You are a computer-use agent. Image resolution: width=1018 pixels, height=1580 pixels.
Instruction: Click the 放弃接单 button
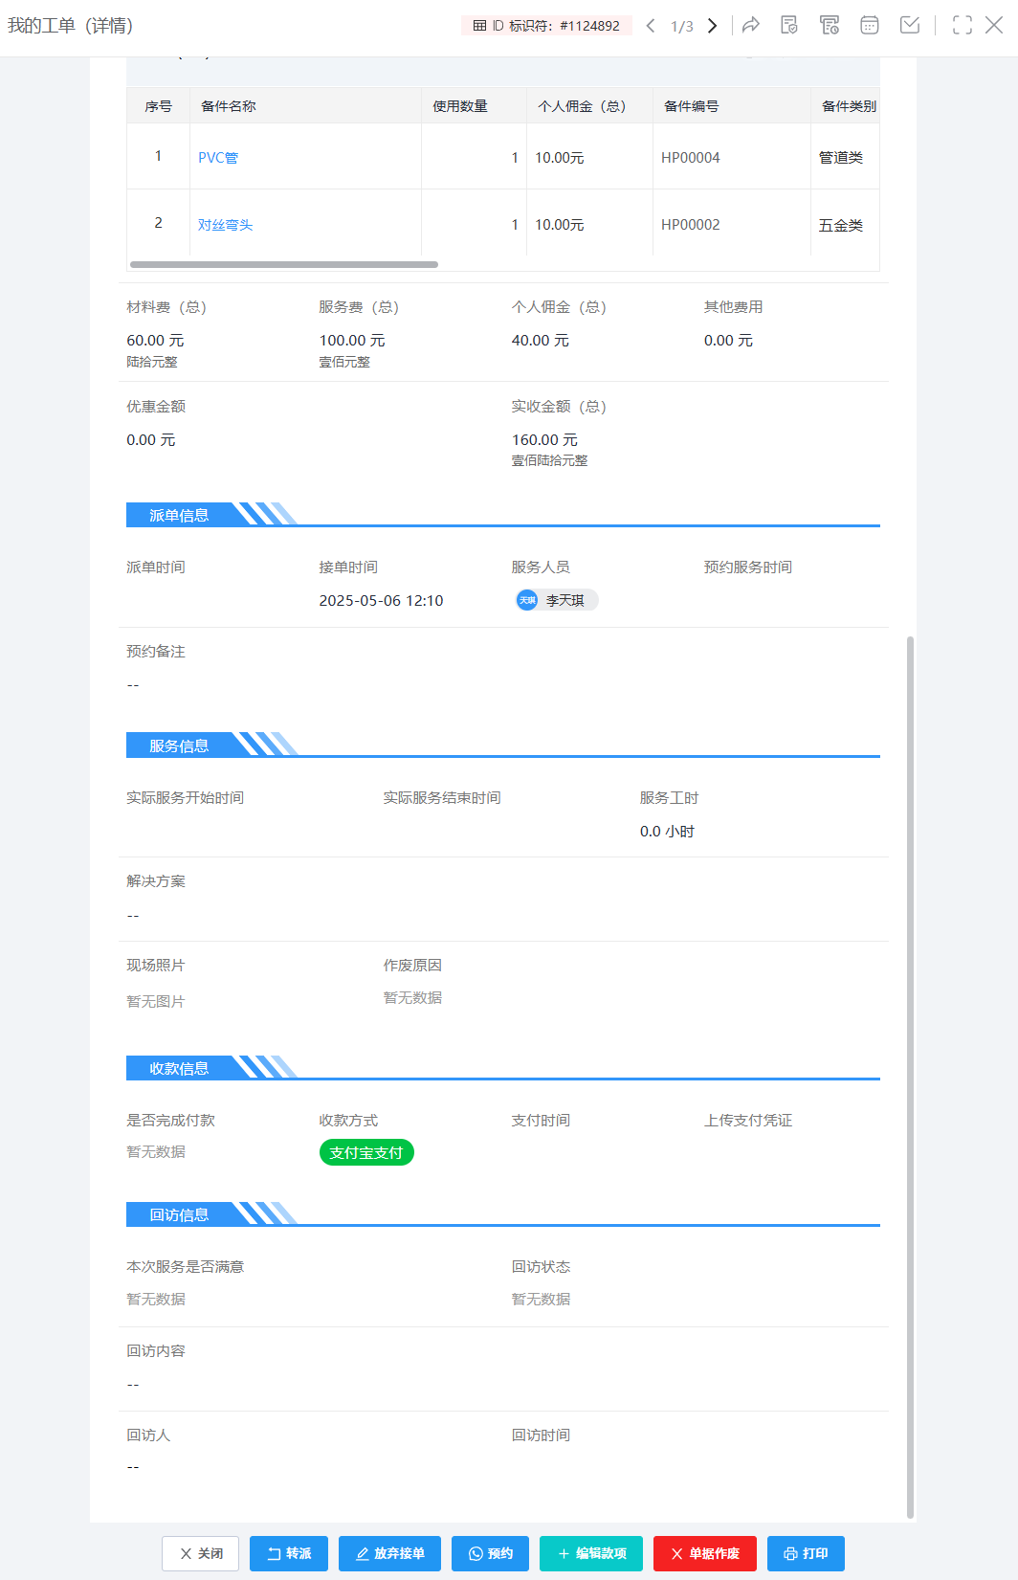[389, 1553]
